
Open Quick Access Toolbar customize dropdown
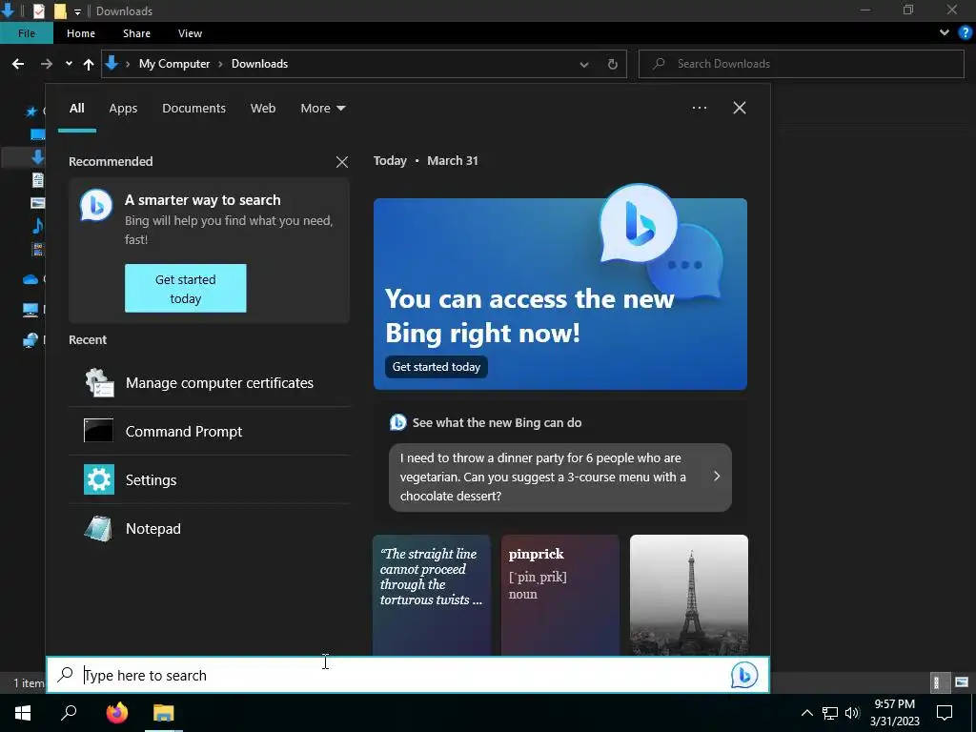point(77,11)
